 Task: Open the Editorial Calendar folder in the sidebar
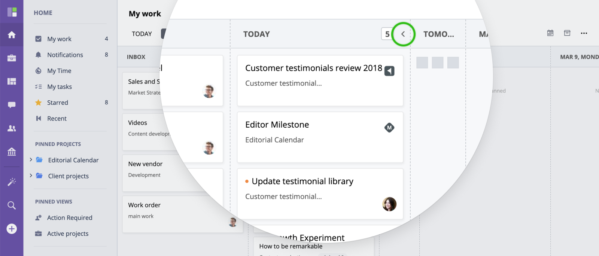tap(73, 160)
